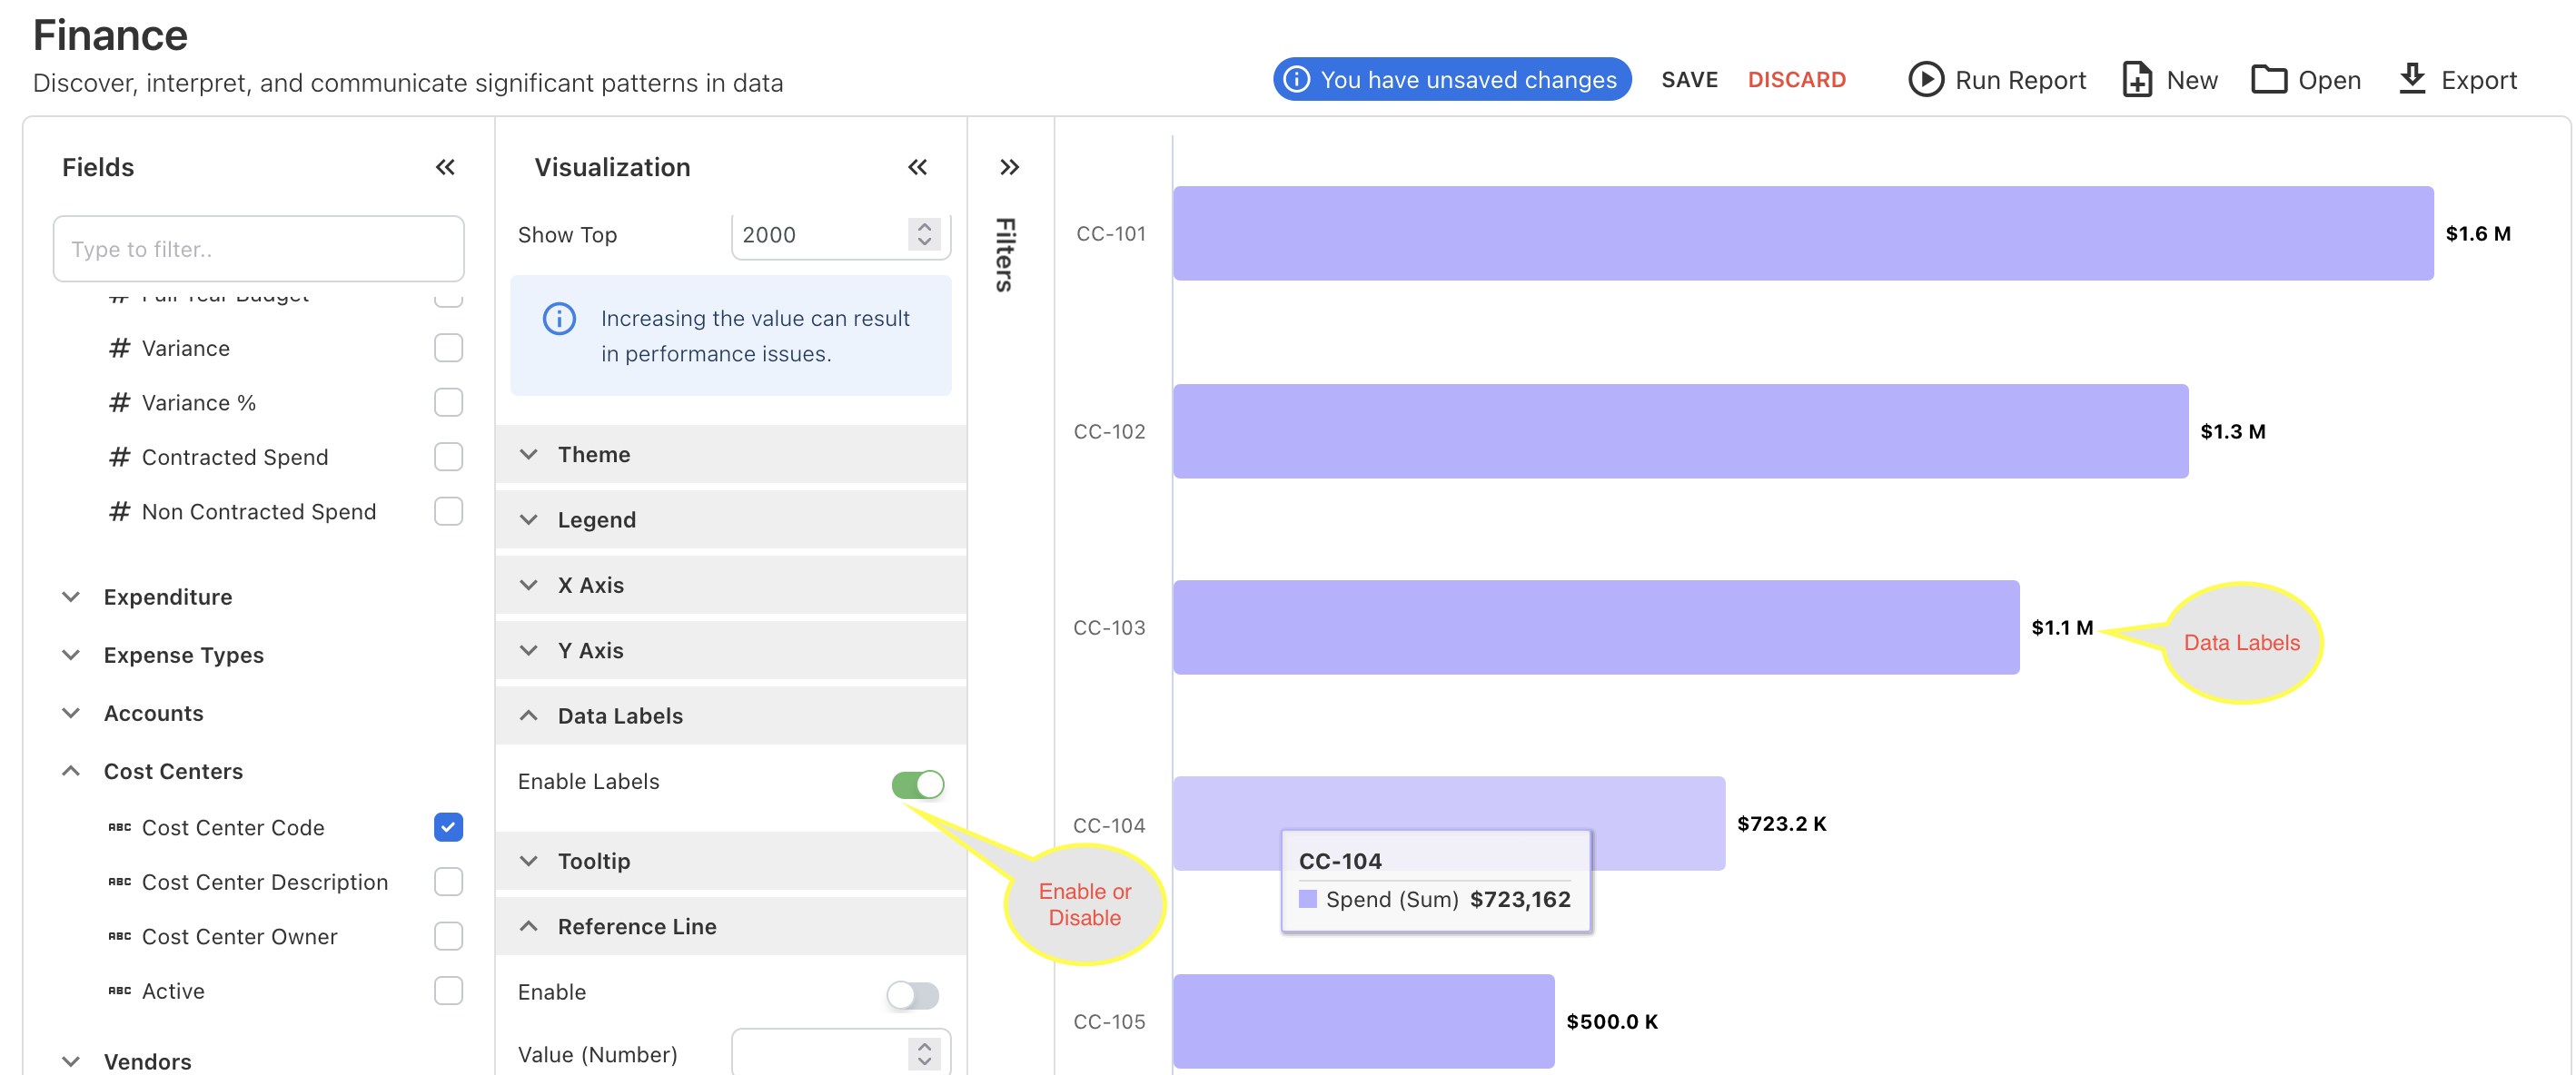2576x1075 pixels.
Task: Collapse the Fields panel with the double chevron
Action: [445, 167]
